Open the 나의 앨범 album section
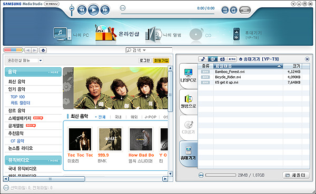This screenshot has width=316, height=194. click(163, 35)
